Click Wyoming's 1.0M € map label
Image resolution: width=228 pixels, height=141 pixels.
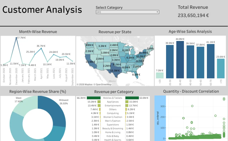click(105, 52)
